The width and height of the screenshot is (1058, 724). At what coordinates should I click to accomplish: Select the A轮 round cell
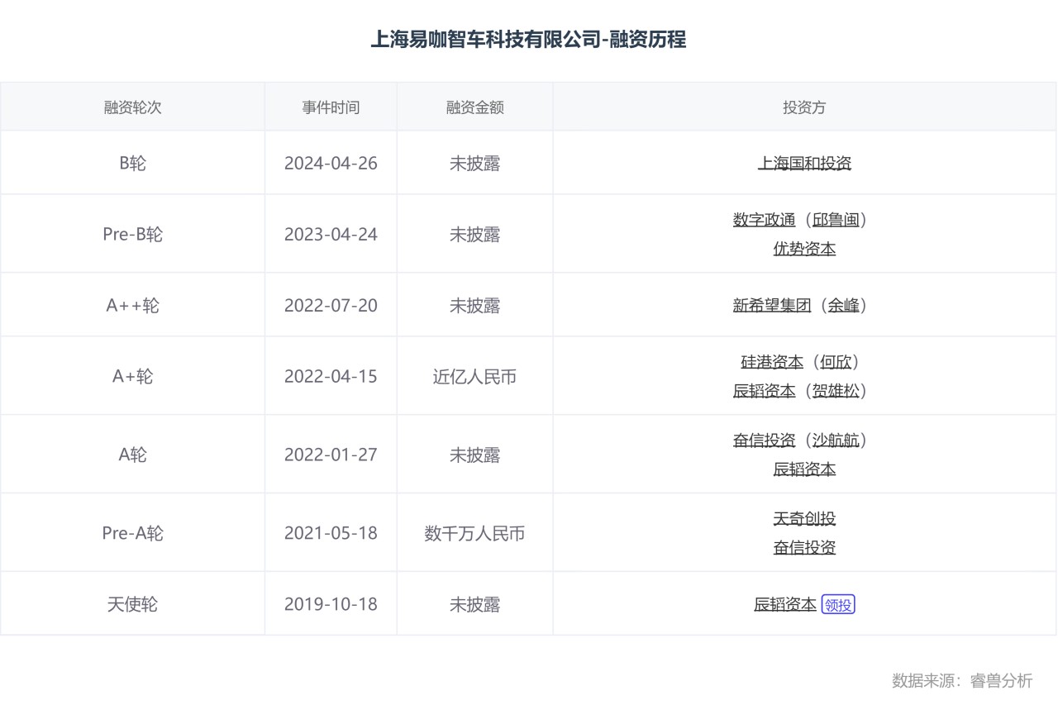(132, 455)
